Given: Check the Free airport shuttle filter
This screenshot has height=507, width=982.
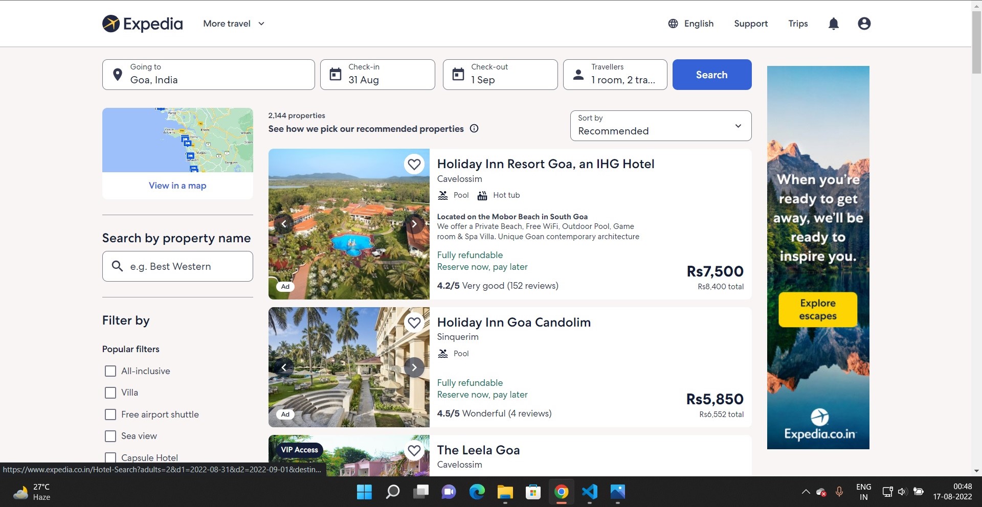Looking at the screenshot, I should 110,414.
